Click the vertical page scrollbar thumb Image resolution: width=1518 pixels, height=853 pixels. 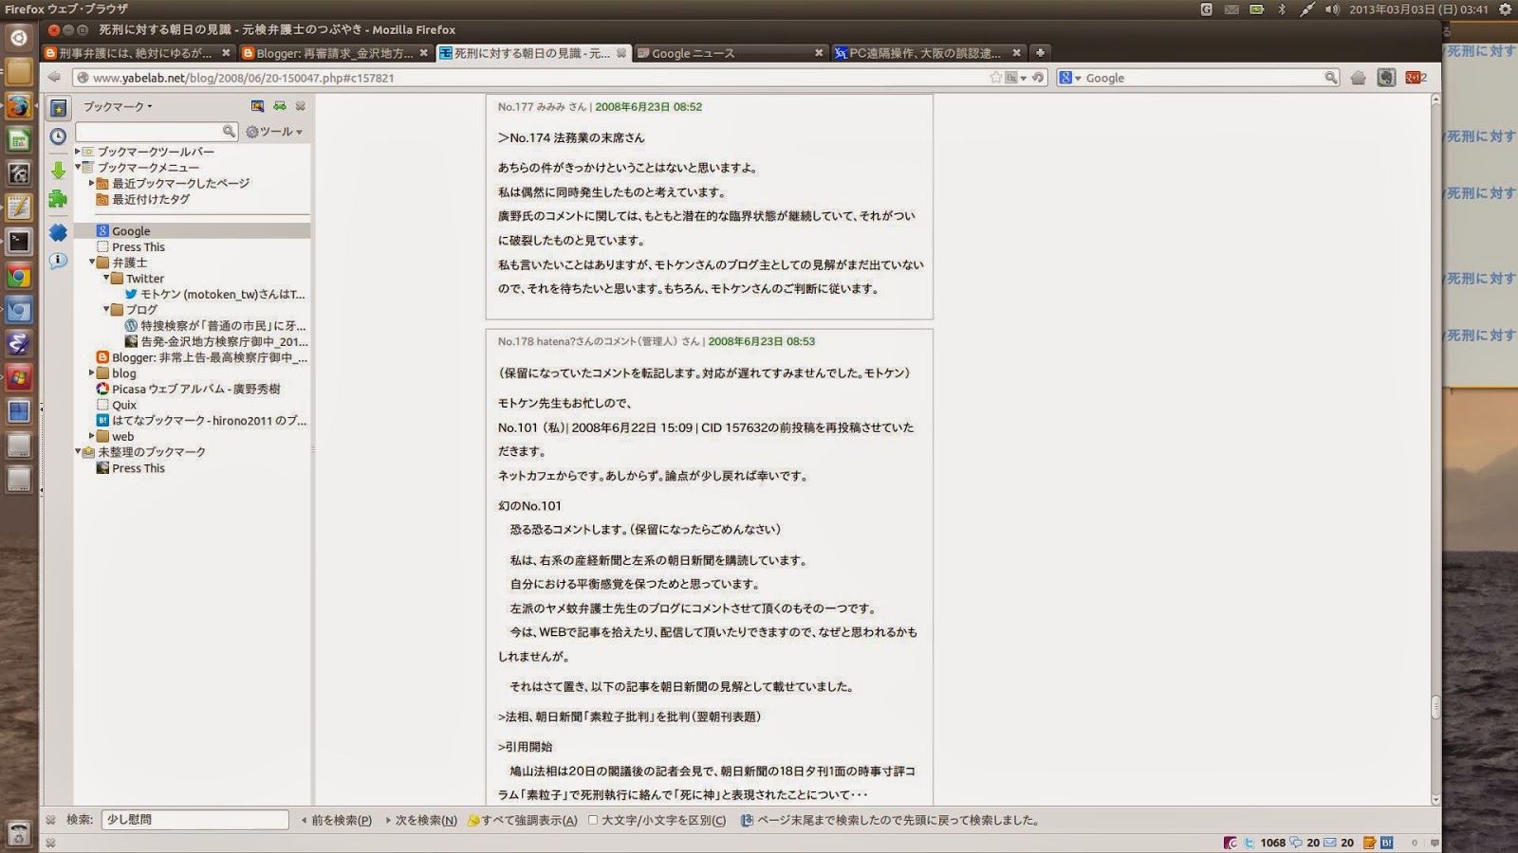click(x=1435, y=707)
